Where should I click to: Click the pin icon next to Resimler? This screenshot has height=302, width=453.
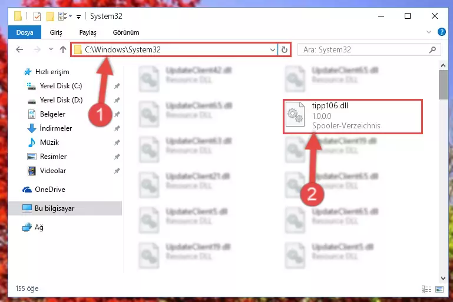117,157
